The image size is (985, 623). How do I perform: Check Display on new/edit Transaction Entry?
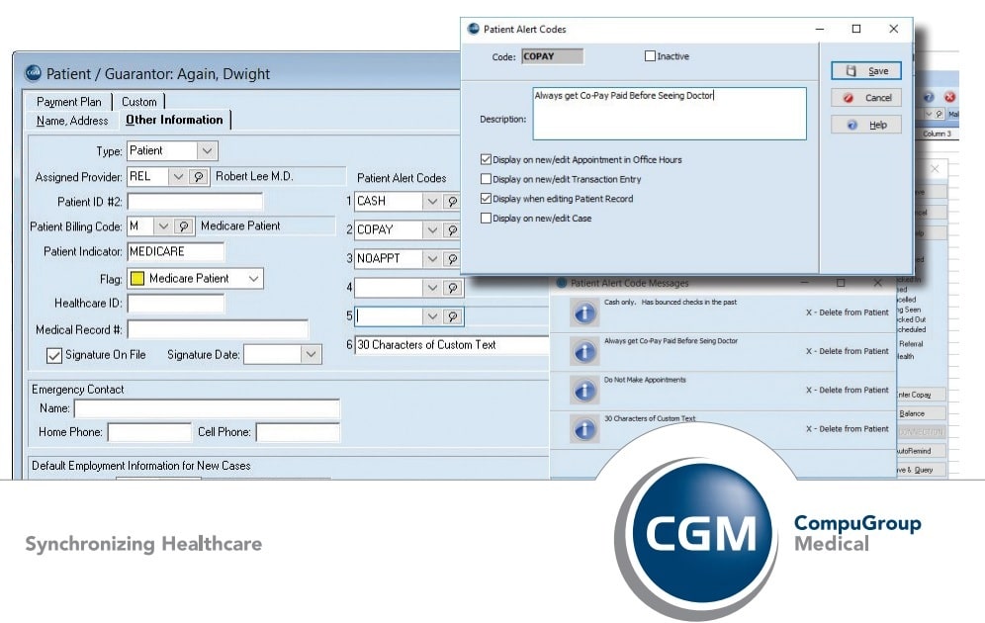[x=486, y=179]
